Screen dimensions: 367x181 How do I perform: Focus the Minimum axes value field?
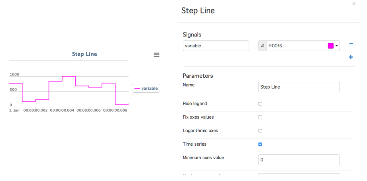click(299, 160)
